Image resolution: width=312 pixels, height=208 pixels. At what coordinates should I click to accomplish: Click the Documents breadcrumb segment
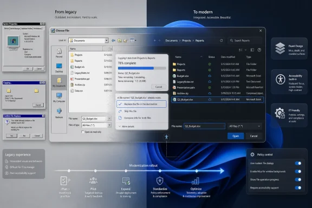(172, 41)
